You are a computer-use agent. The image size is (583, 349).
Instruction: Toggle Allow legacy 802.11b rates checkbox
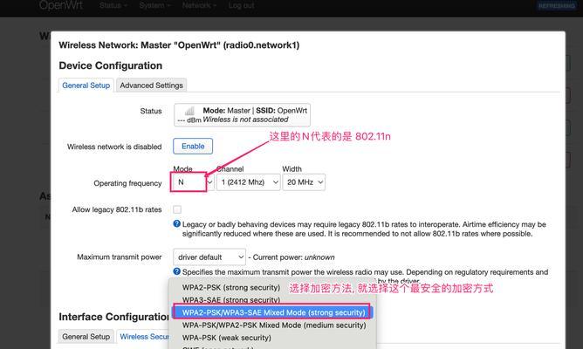pos(177,209)
